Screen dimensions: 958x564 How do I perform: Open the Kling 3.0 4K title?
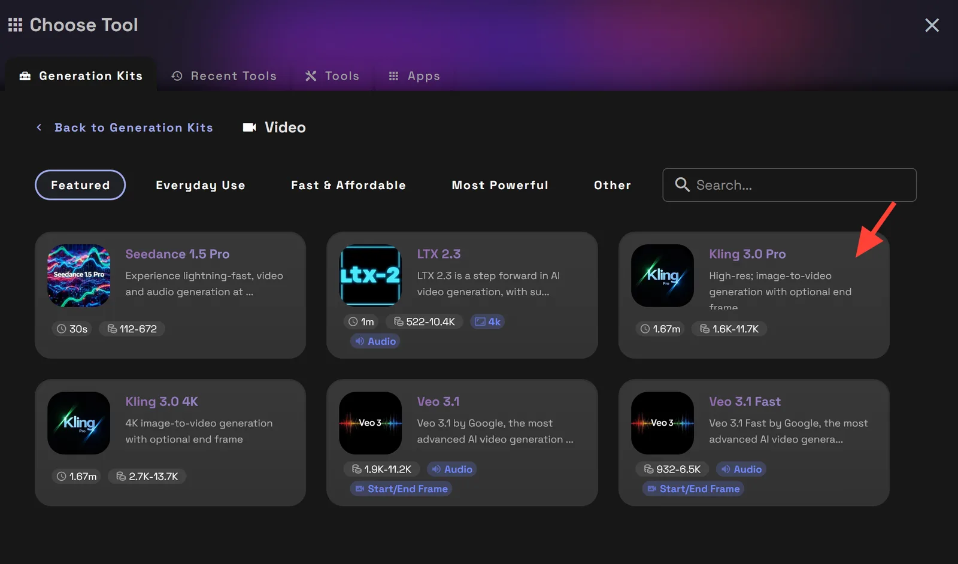coord(162,402)
